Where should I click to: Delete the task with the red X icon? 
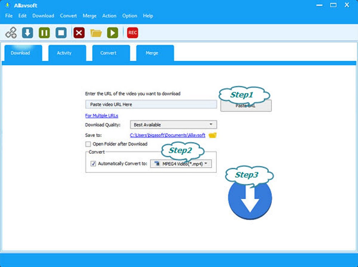click(79, 33)
